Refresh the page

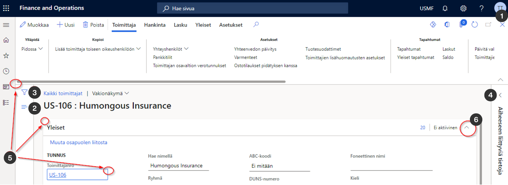475,25
